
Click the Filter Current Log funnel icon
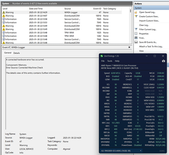[x=136, y=29]
